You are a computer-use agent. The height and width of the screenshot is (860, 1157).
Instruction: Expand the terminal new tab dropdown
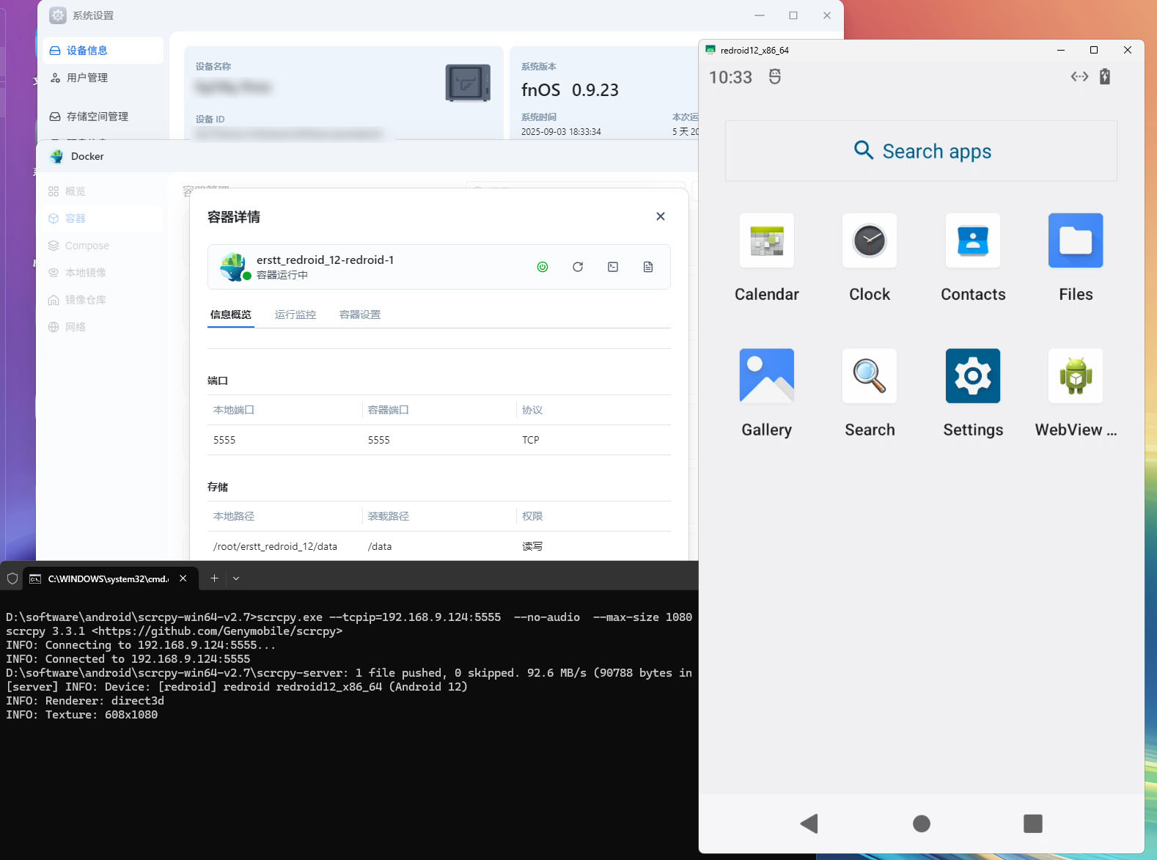[x=236, y=578]
